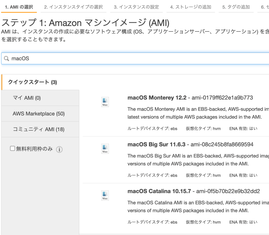The height and width of the screenshot is (235, 269).
Task: Click the Catalina AMI description text
Action: click(198, 207)
